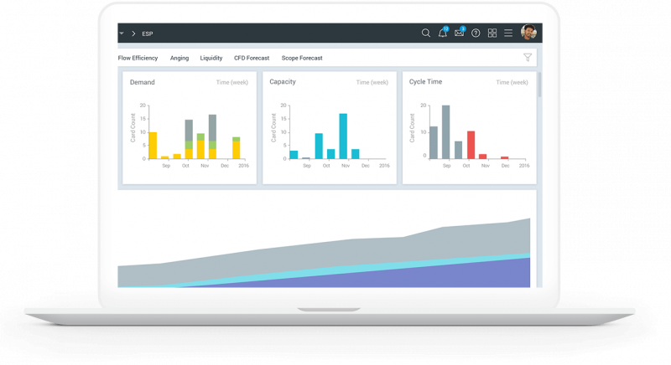
Task: Click the tallest teal Capacity bar
Action: tap(343, 136)
